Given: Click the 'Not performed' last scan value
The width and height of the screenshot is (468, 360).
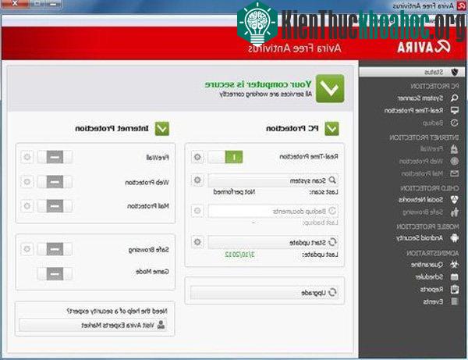Looking at the screenshot, I should coord(234,192).
